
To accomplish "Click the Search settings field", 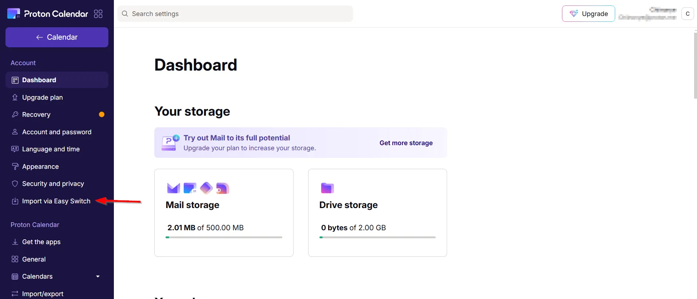I will pyautogui.click(x=235, y=14).
